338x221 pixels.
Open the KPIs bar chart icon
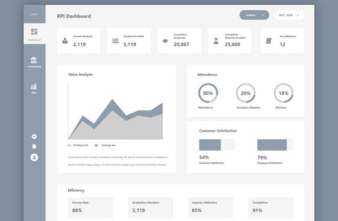(x=34, y=86)
